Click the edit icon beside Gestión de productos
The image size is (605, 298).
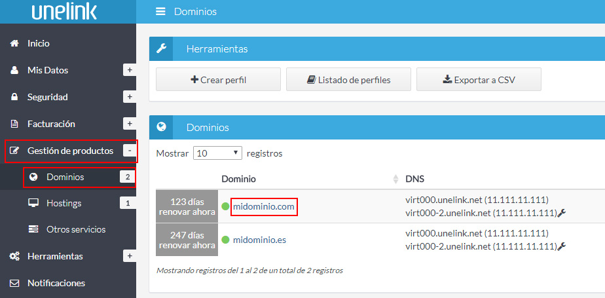point(14,151)
